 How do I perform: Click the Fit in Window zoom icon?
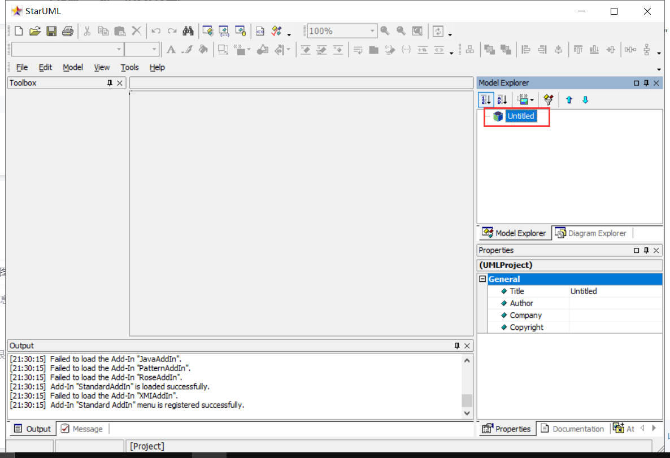417,31
